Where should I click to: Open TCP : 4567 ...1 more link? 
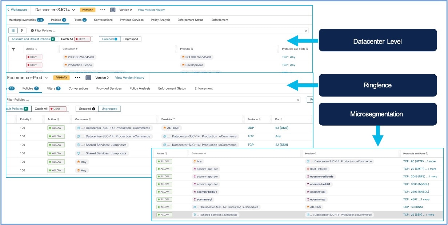pyautogui.click(x=416, y=200)
